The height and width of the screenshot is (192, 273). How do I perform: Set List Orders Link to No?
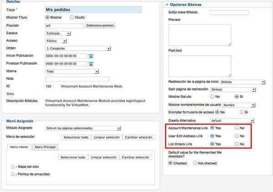[237, 144]
